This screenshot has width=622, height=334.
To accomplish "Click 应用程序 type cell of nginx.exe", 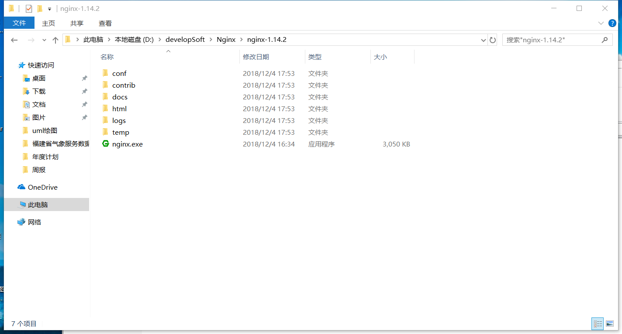I will pos(321,144).
